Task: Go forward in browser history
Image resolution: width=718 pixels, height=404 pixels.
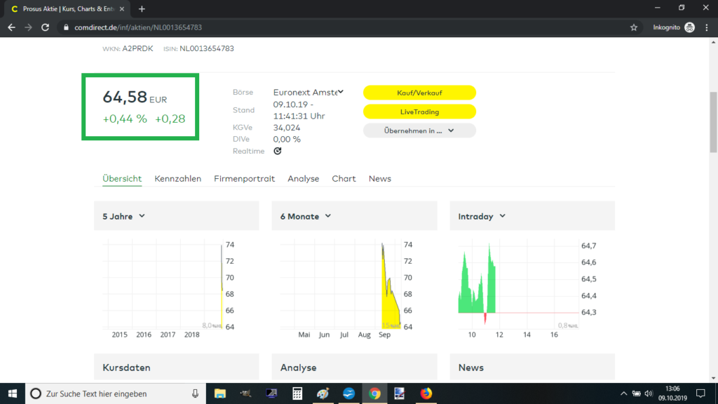Action: point(28,27)
